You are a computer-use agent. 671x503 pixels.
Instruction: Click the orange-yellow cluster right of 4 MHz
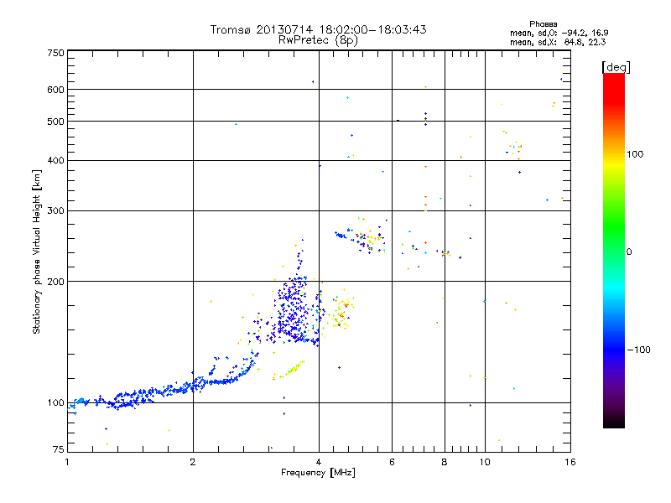pos(341,310)
